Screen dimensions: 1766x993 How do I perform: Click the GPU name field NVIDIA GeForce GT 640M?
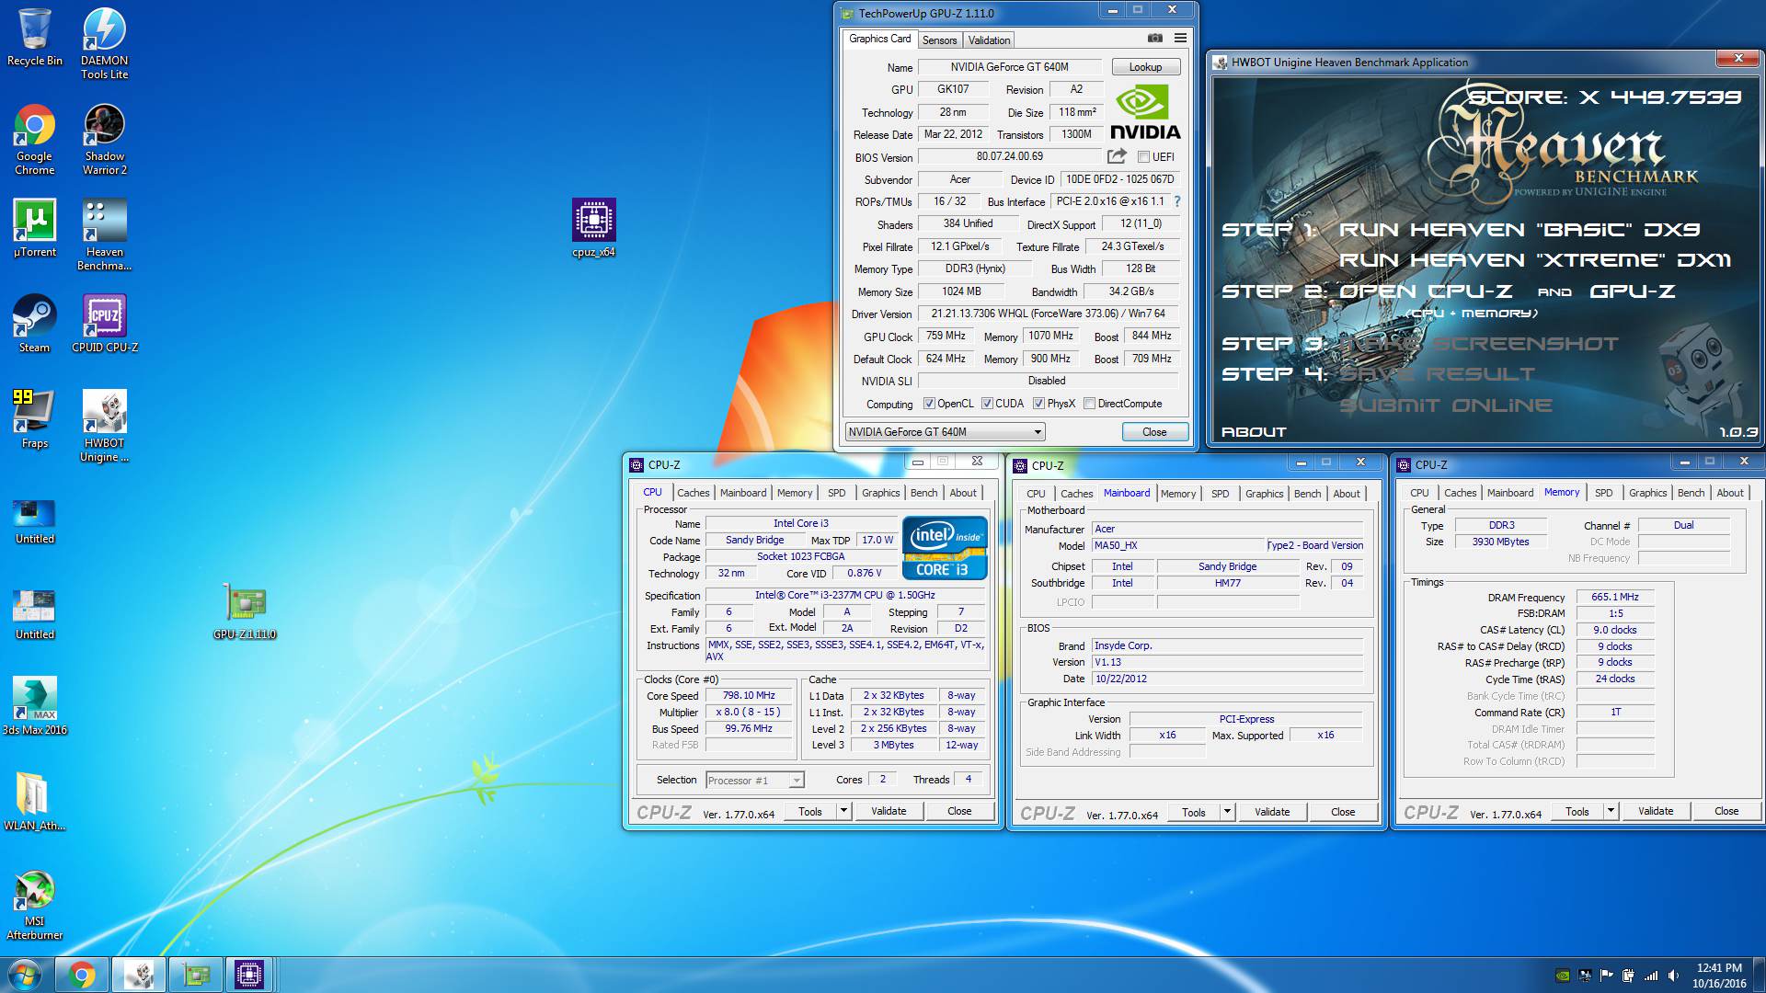click(x=1009, y=67)
